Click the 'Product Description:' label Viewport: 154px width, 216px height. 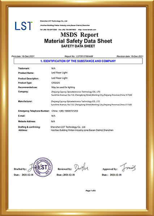tap(29, 79)
